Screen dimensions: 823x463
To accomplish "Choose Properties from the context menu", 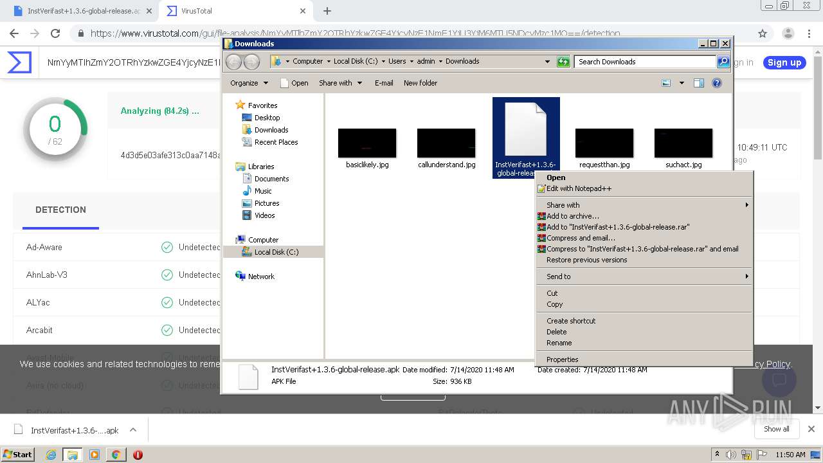I will [644, 359].
